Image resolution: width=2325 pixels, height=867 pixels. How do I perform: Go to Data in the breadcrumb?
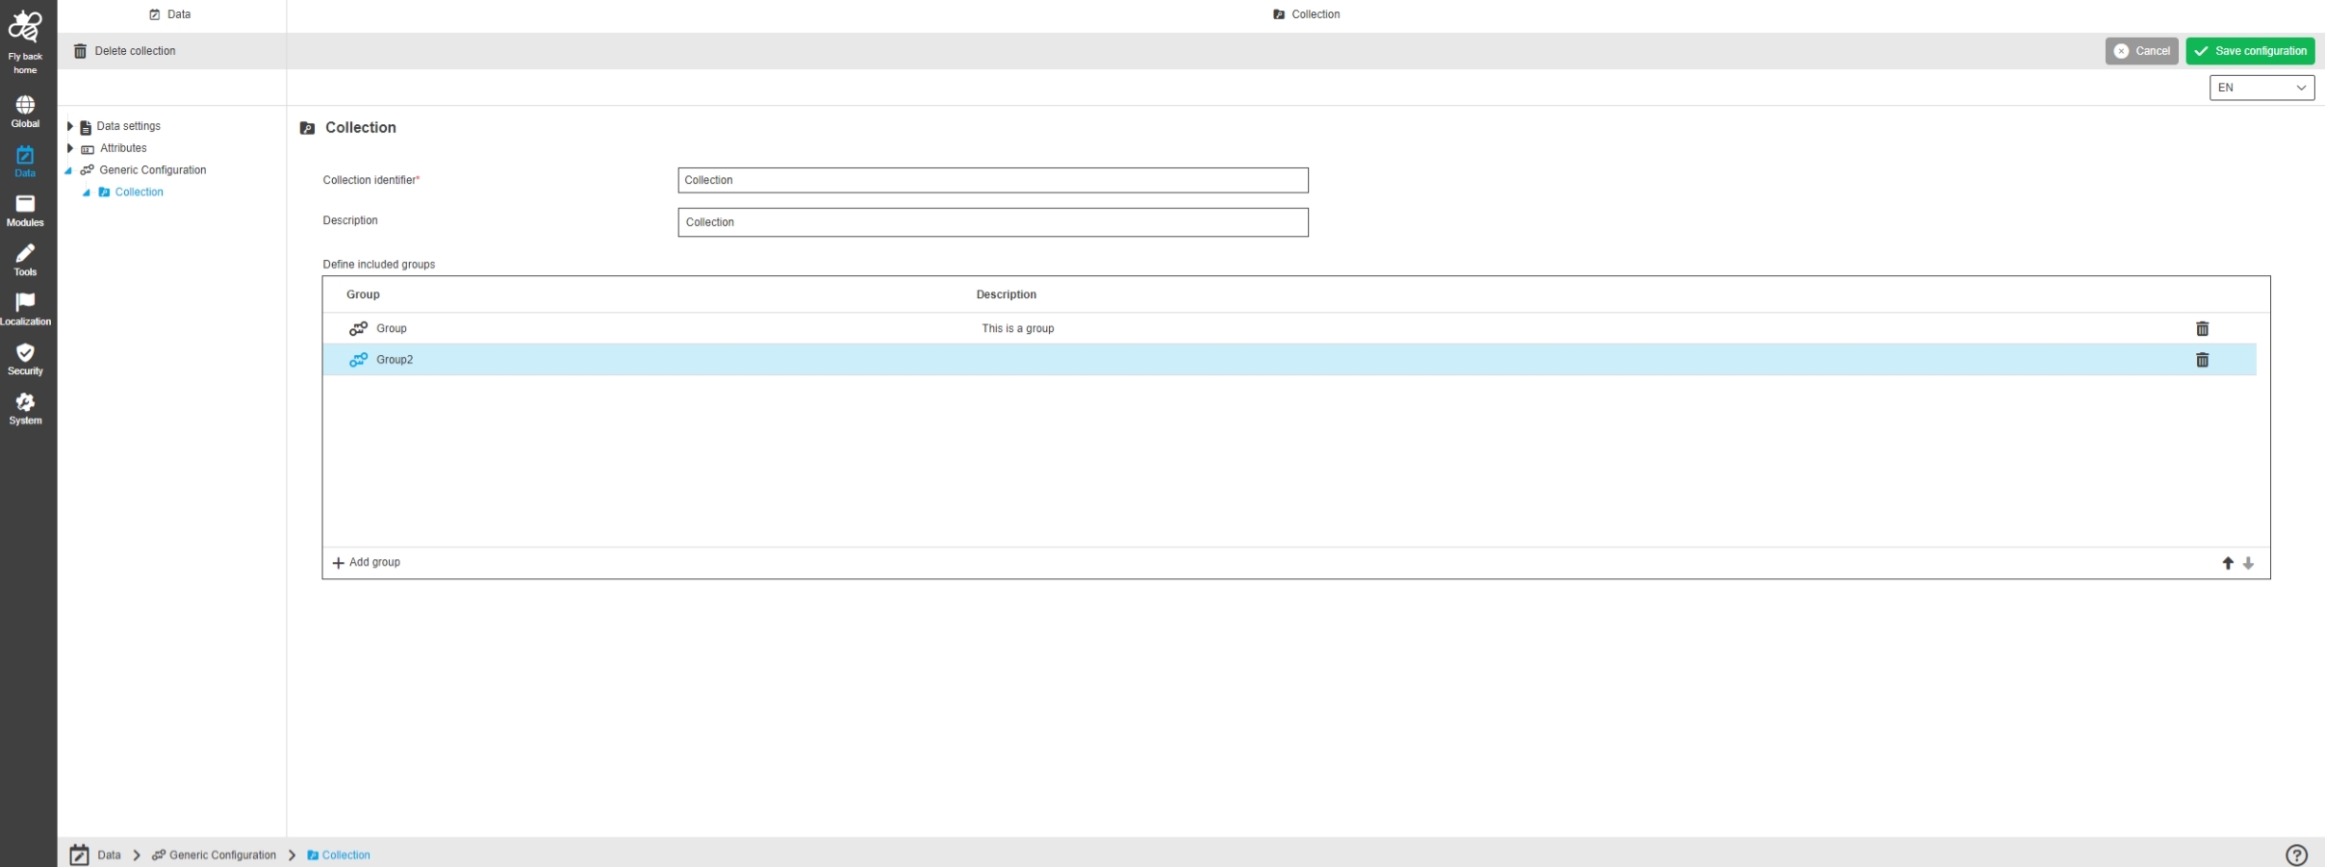[x=110, y=854]
